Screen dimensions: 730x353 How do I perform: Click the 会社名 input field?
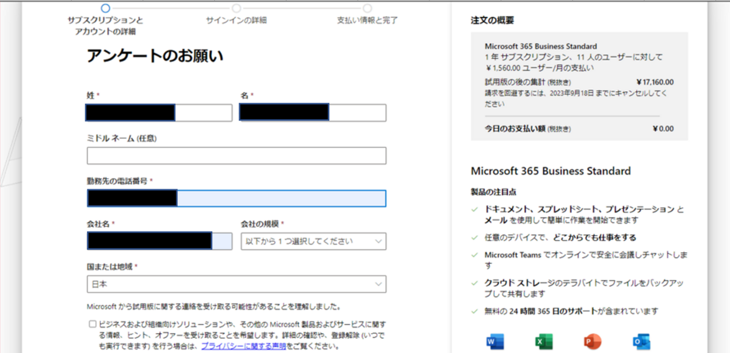coord(159,241)
